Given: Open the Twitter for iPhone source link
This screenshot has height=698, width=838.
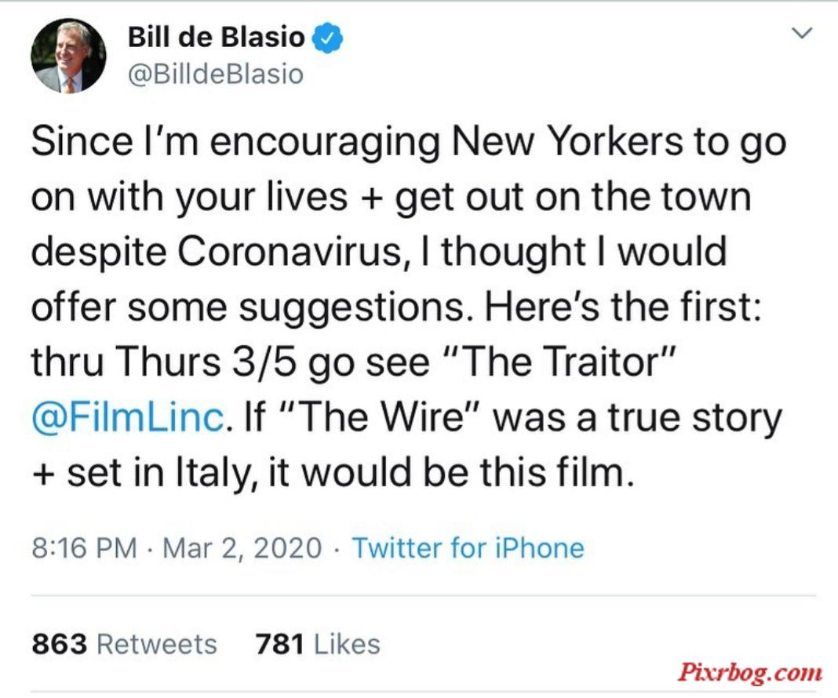Looking at the screenshot, I should tap(468, 548).
